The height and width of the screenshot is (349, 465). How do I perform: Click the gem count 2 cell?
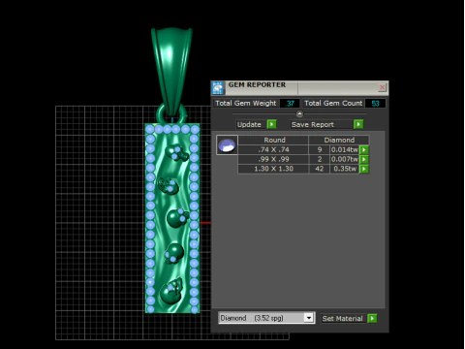click(x=320, y=159)
